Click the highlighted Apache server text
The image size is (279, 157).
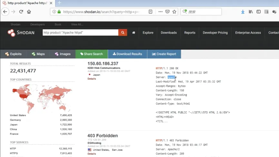[172, 77]
